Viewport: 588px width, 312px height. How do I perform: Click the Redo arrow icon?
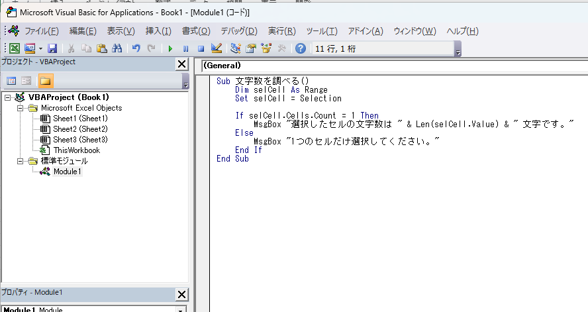pos(151,48)
